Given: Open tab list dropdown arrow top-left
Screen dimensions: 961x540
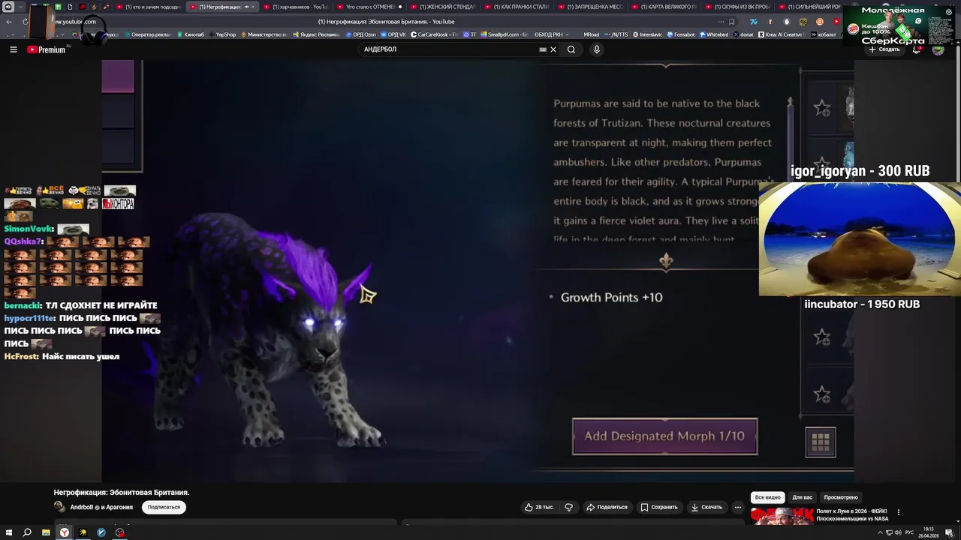Looking at the screenshot, I should pos(20,7).
